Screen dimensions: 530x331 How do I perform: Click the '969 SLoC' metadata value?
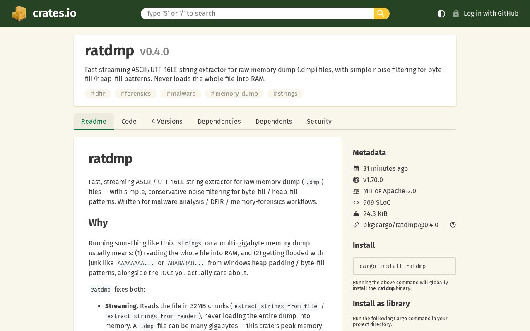click(x=377, y=203)
